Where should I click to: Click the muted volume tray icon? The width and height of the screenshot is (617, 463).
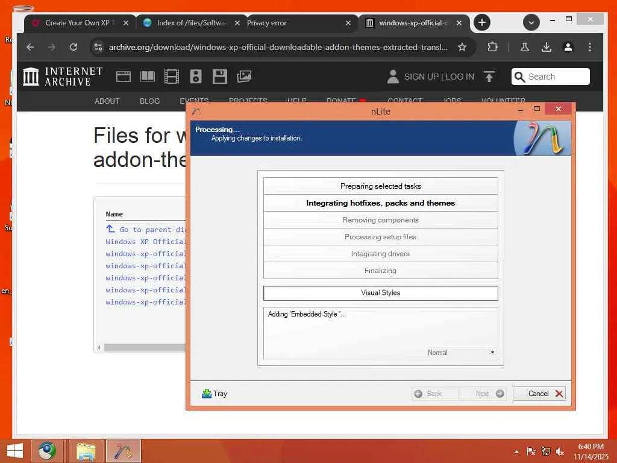point(560,452)
